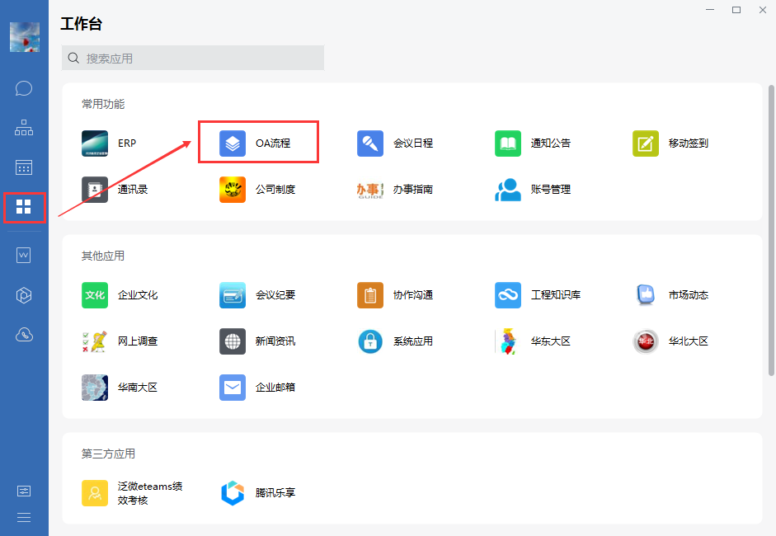Open the title bar dropdown menu arrow
This screenshot has height=536, width=776.
[709, 10]
